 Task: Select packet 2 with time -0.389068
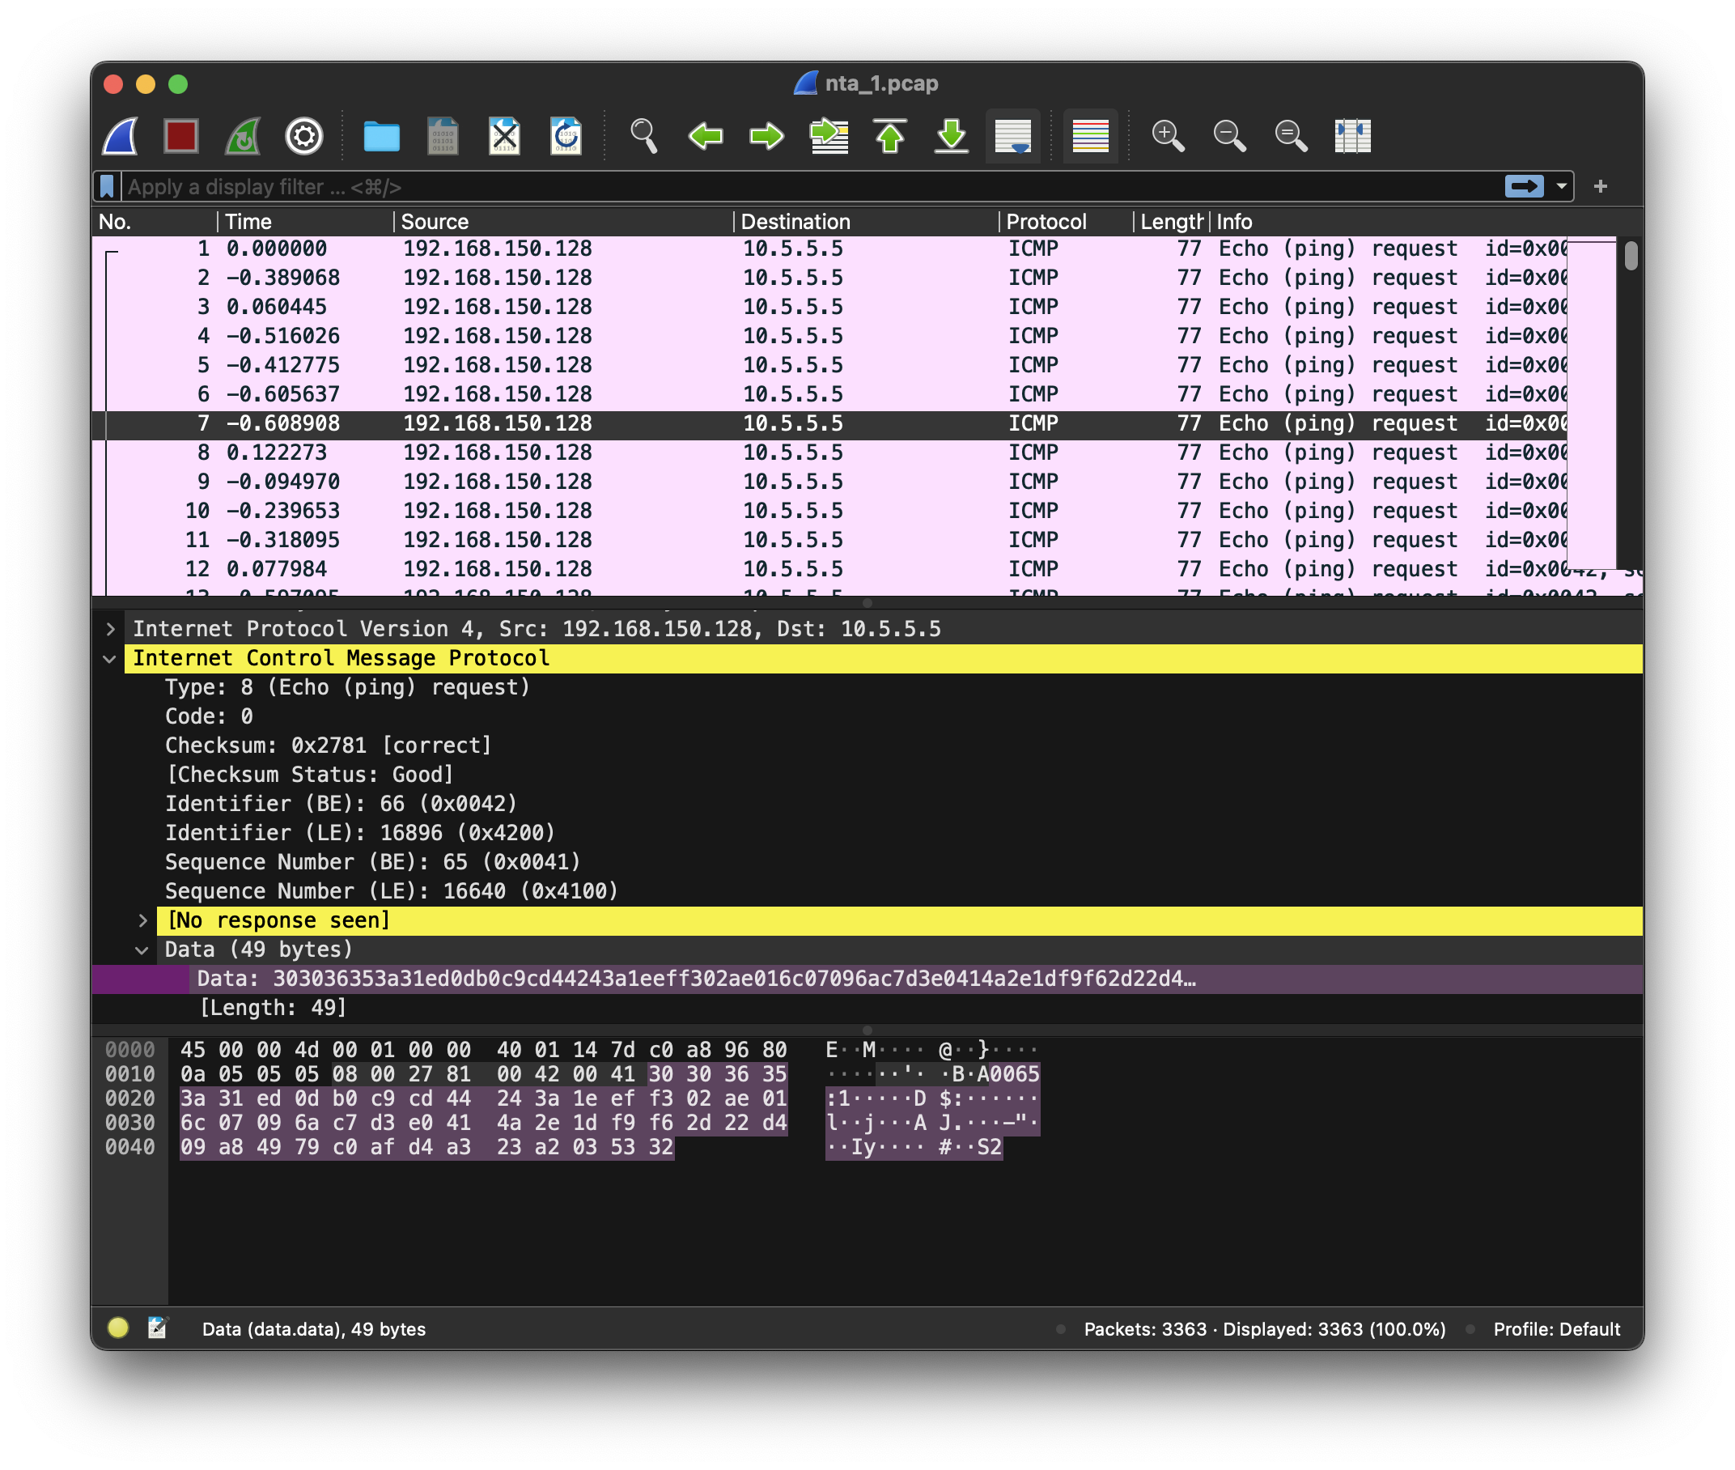829,278
